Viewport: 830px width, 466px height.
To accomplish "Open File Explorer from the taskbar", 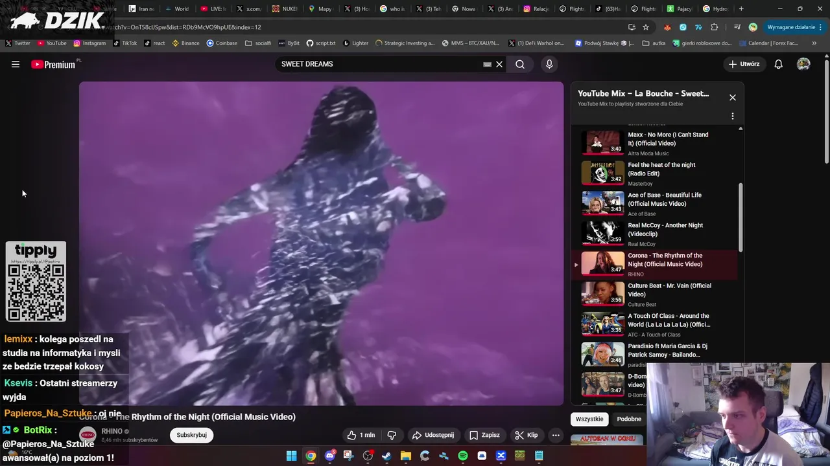I will click(x=406, y=456).
